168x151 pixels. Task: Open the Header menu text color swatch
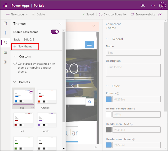coord(109,130)
